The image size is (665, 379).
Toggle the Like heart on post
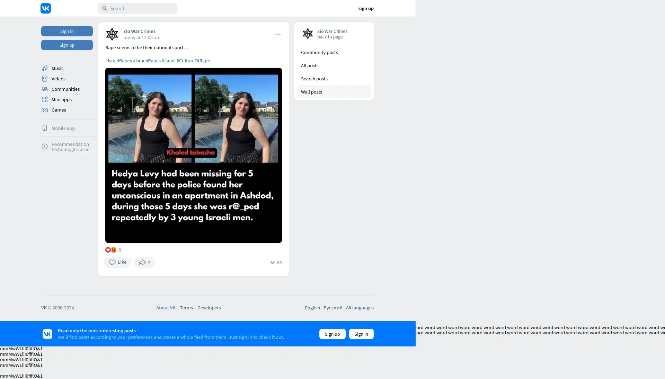click(x=112, y=263)
